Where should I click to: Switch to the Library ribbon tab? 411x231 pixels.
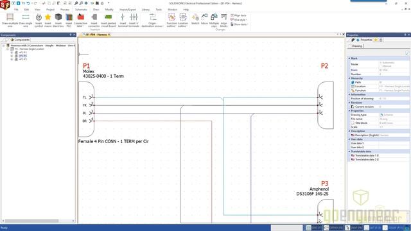tap(146, 10)
